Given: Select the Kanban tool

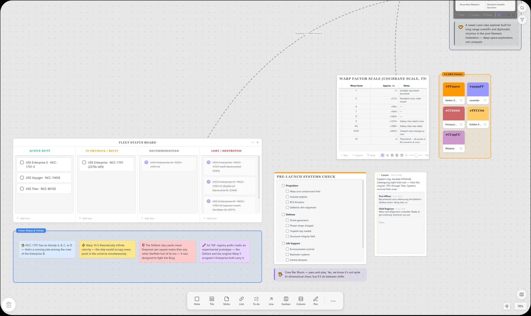Looking at the screenshot, I should 286,301.
